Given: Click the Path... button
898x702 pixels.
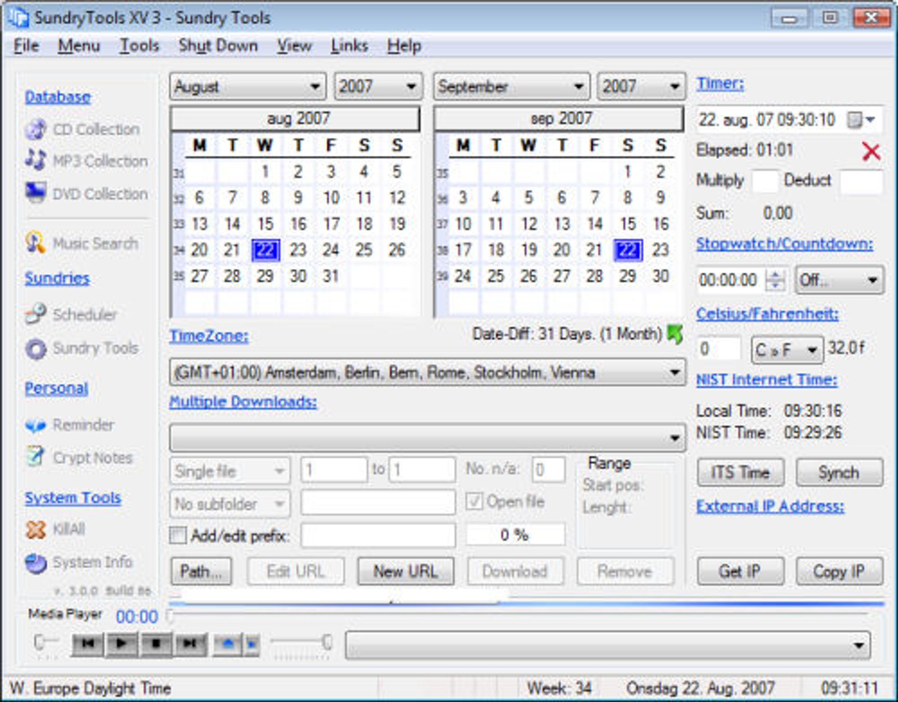Looking at the screenshot, I should click(201, 571).
